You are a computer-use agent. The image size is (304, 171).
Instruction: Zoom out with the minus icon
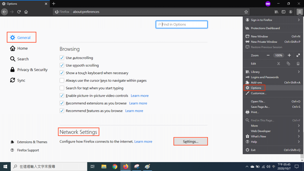tap(268, 55)
